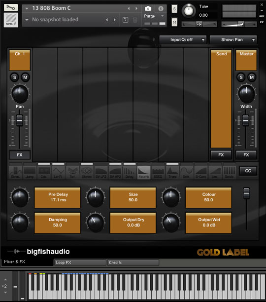
Task: Save snapshot with the floppy disk icon
Action: [x=125, y=20]
